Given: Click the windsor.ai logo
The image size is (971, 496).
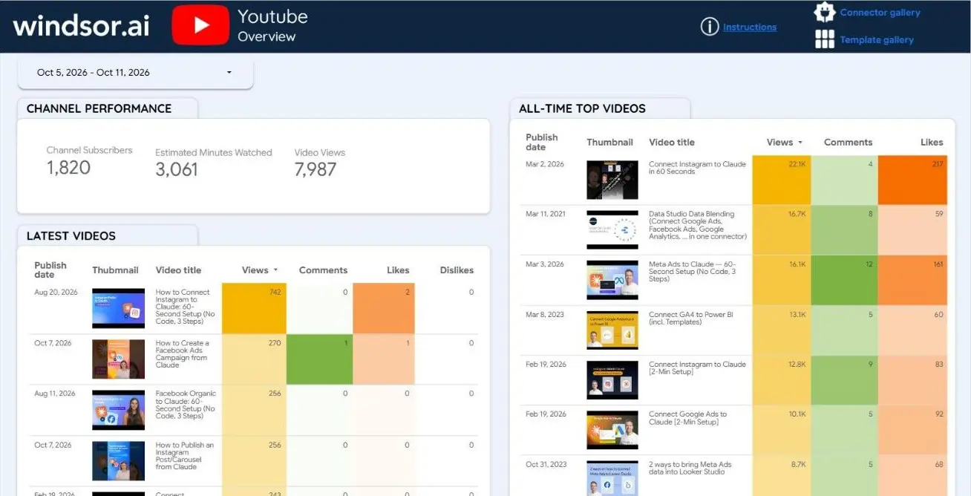Looking at the screenshot, I should [81, 26].
